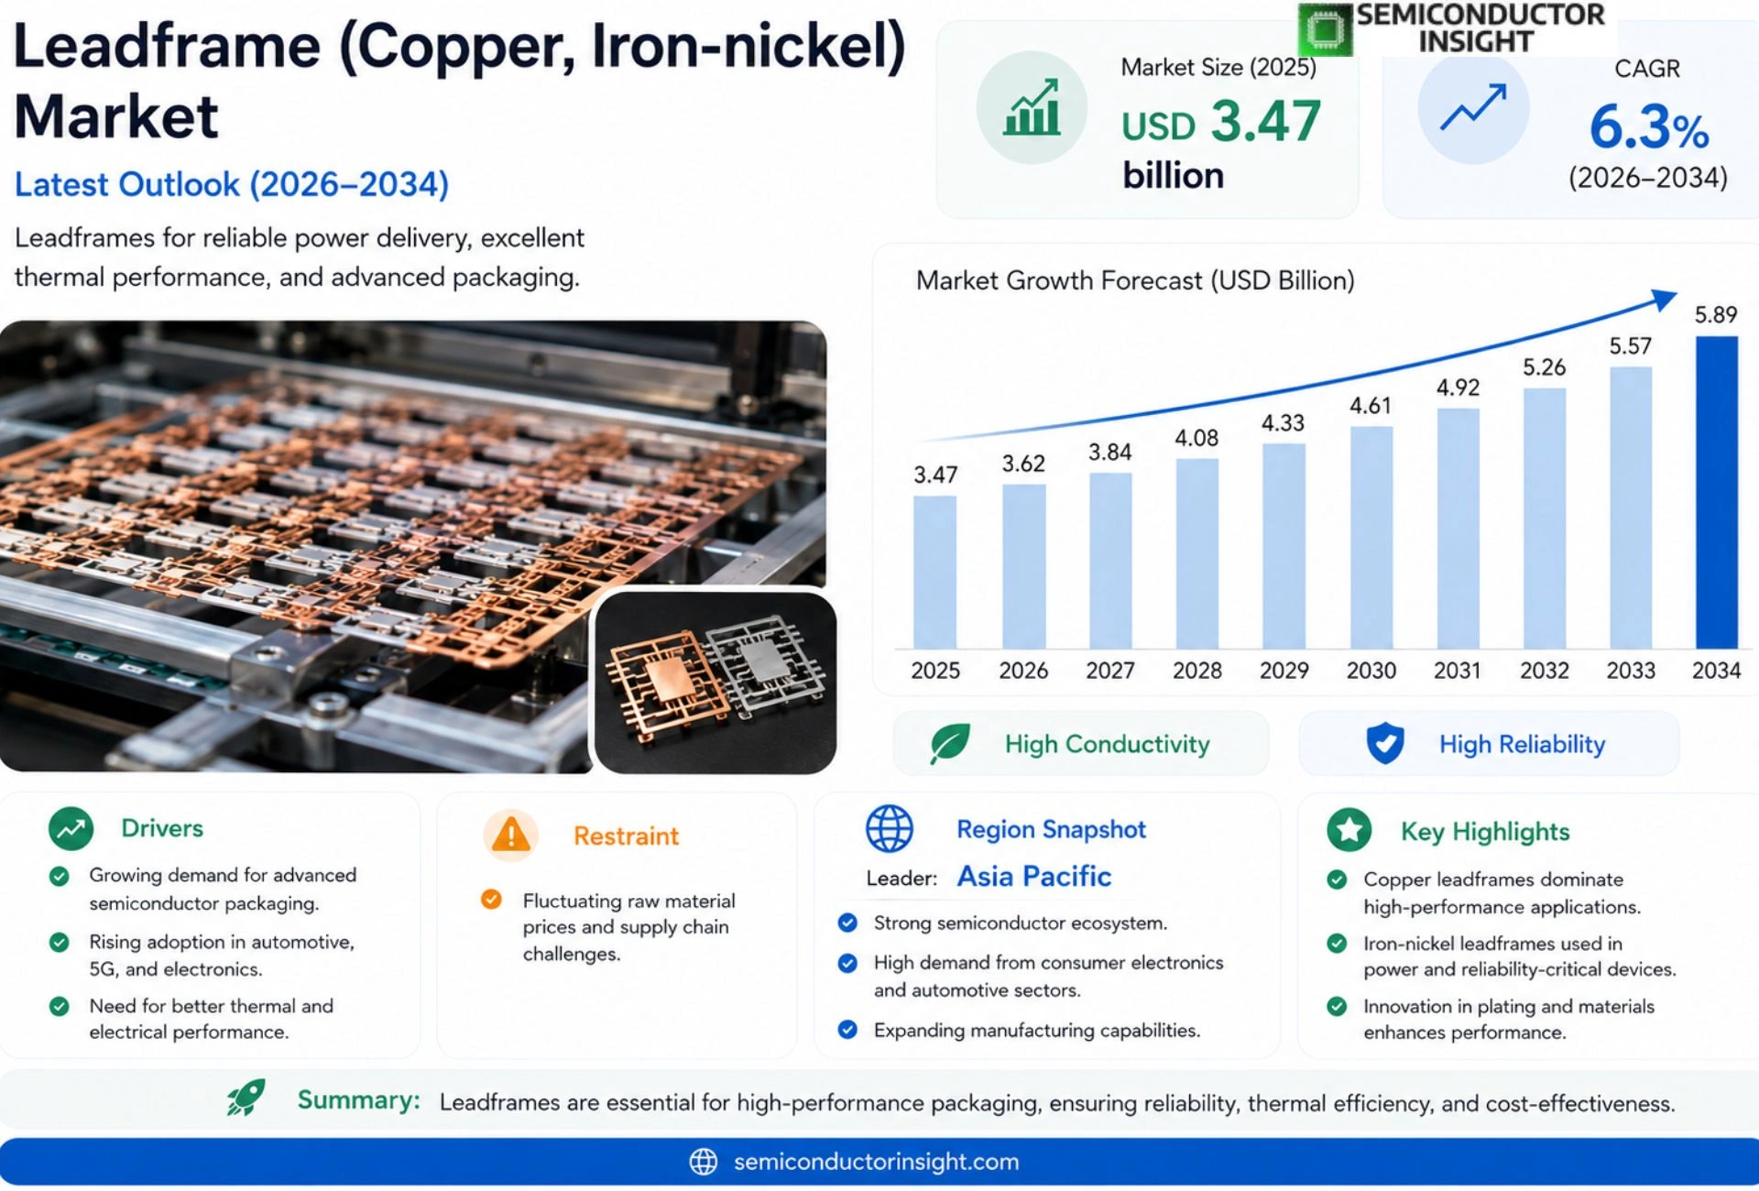1759x1191 pixels.
Task: Click orange check beside 'Fluctuating raw material'
Action: coord(492,900)
